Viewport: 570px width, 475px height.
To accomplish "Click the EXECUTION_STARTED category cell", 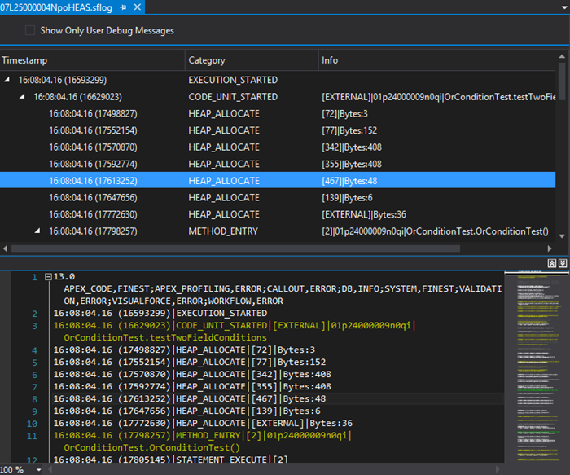I will tap(233, 80).
